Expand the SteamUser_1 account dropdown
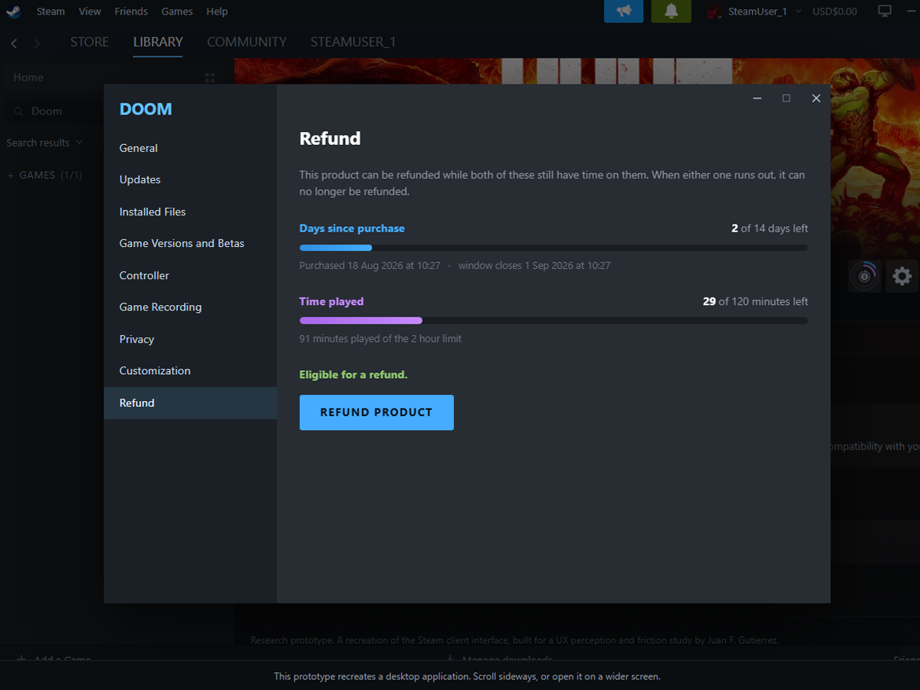 798,11
